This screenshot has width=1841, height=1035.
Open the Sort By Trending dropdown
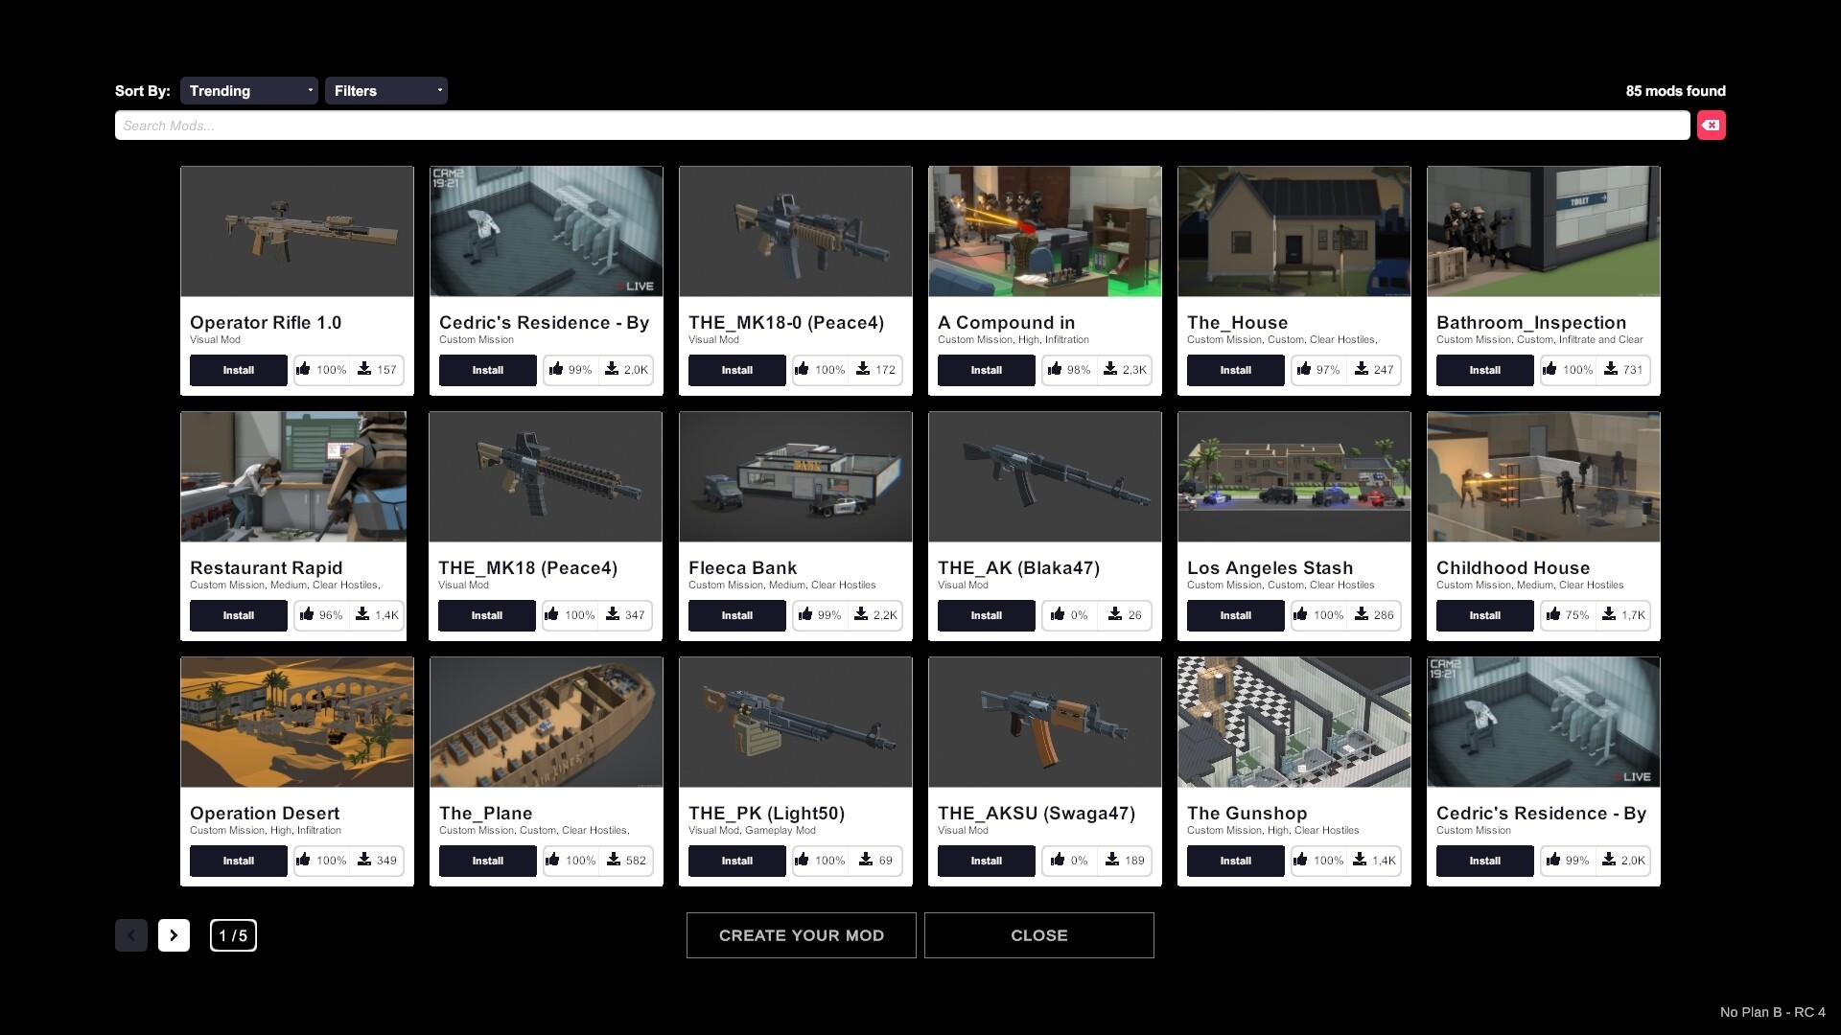tap(248, 90)
